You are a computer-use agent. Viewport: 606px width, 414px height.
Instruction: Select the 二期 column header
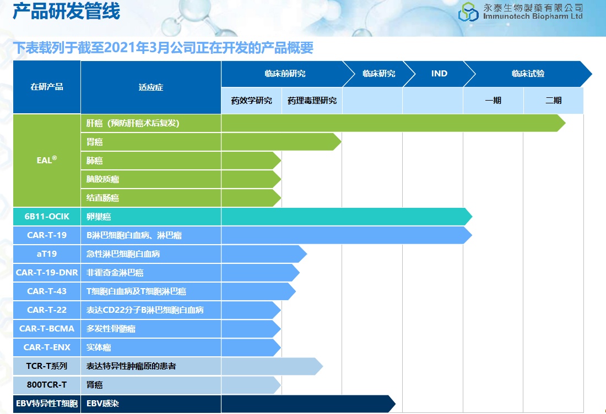tap(553, 101)
